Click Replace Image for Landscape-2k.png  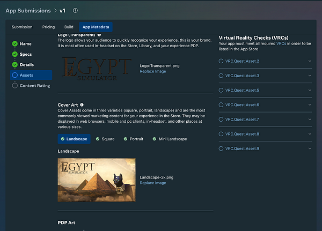[153, 183]
